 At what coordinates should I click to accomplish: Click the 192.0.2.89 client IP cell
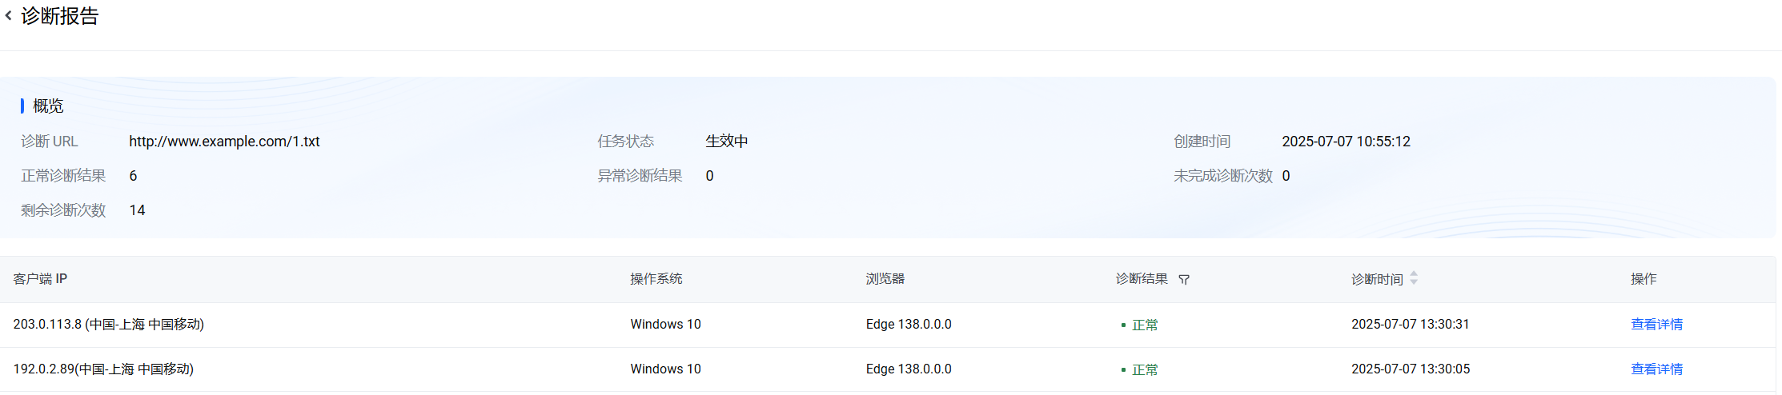point(103,369)
